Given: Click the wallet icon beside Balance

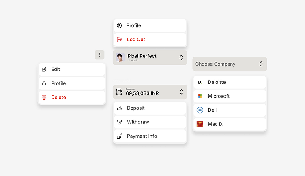Looking at the screenshot, I should [119, 92].
